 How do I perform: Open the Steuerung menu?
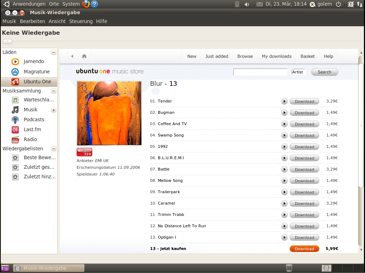pyautogui.click(x=81, y=21)
